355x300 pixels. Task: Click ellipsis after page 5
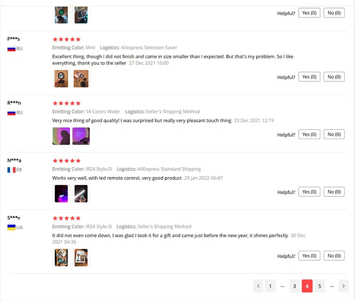tap(332, 286)
